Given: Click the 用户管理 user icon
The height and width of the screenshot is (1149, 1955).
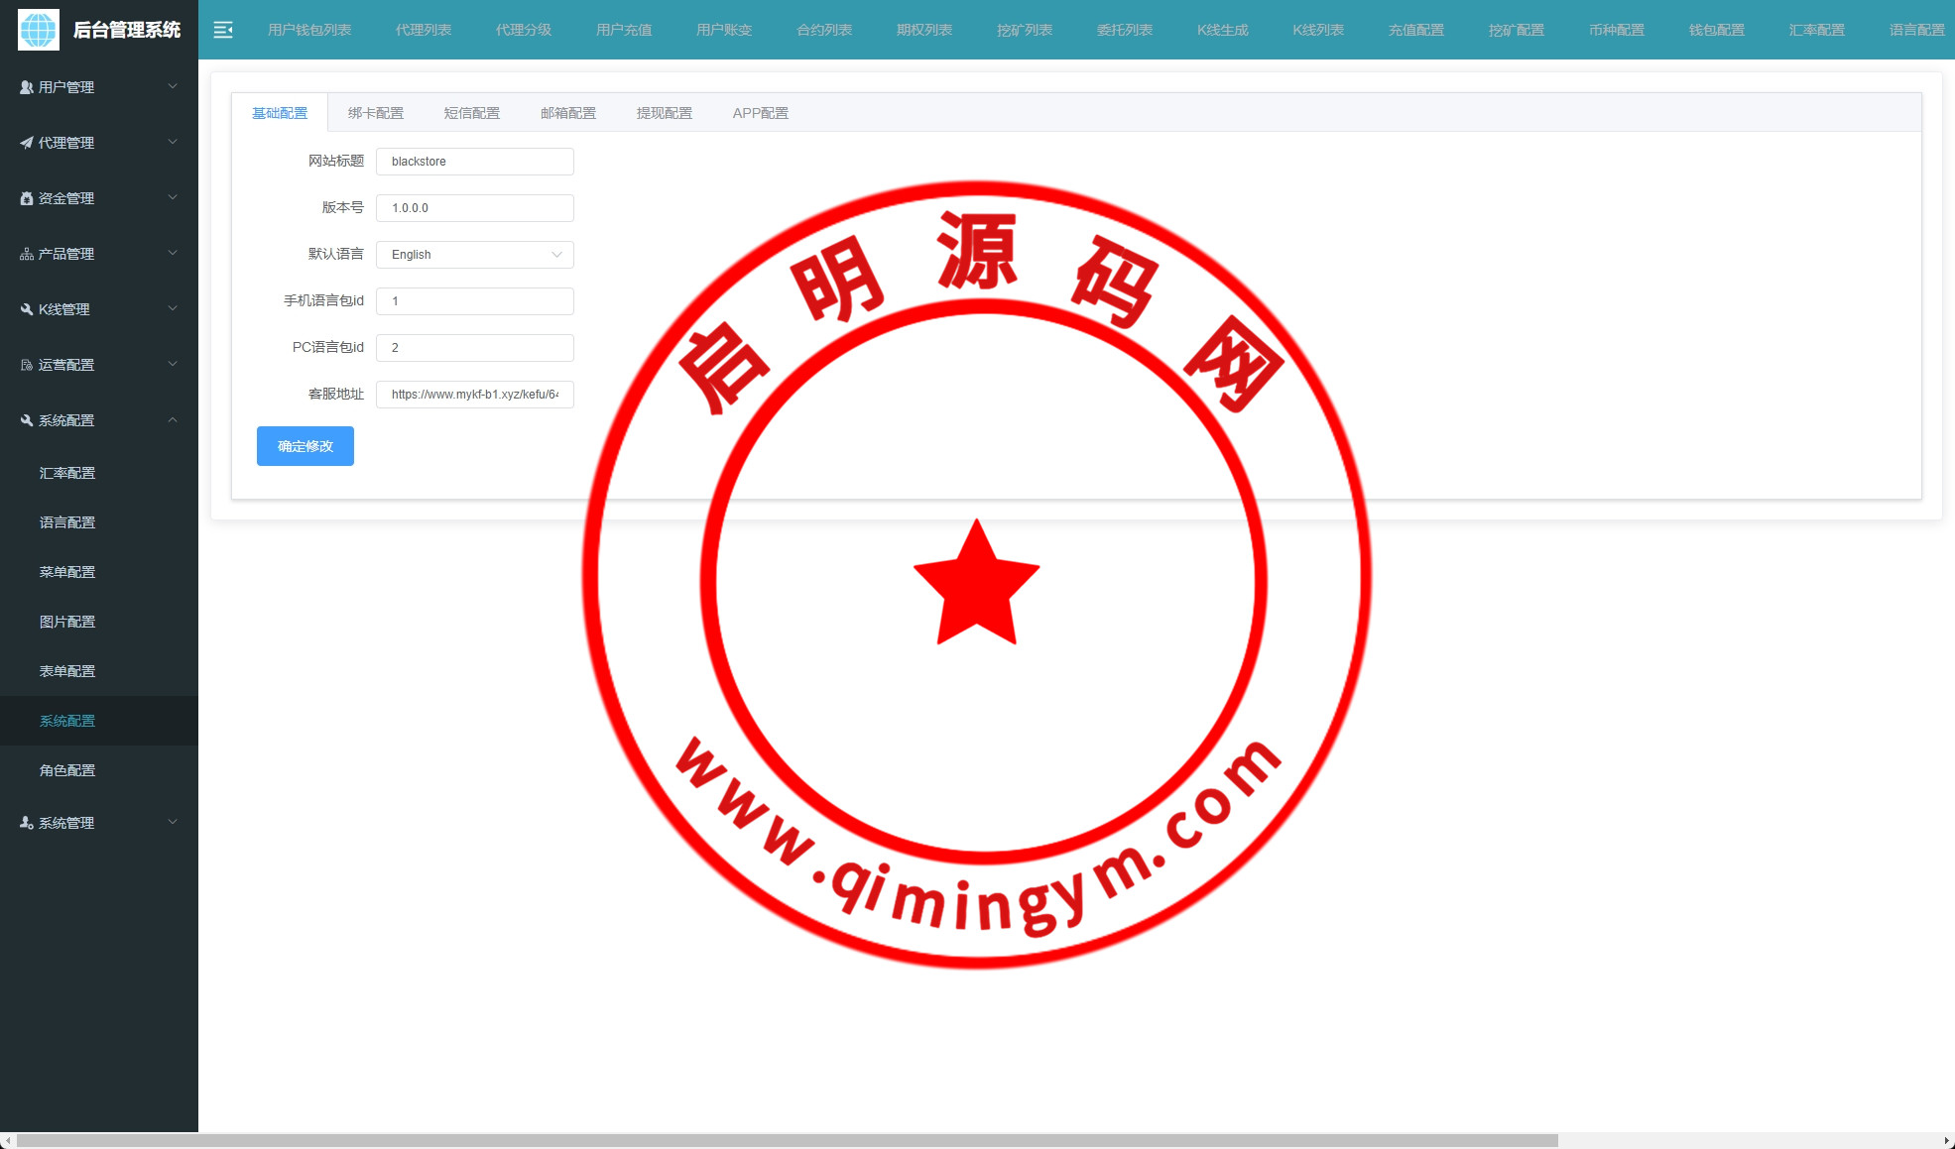Looking at the screenshot, I should (27, 87).
